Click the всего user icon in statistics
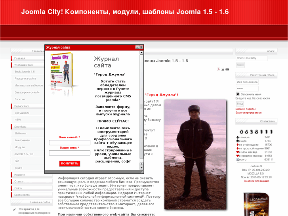This screenshot has width=288, height=216. pyautogui.click(x=237, y=159)
